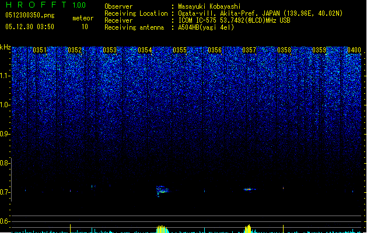
Task: Click the 0400 time marker
Action: click(354, 50)
